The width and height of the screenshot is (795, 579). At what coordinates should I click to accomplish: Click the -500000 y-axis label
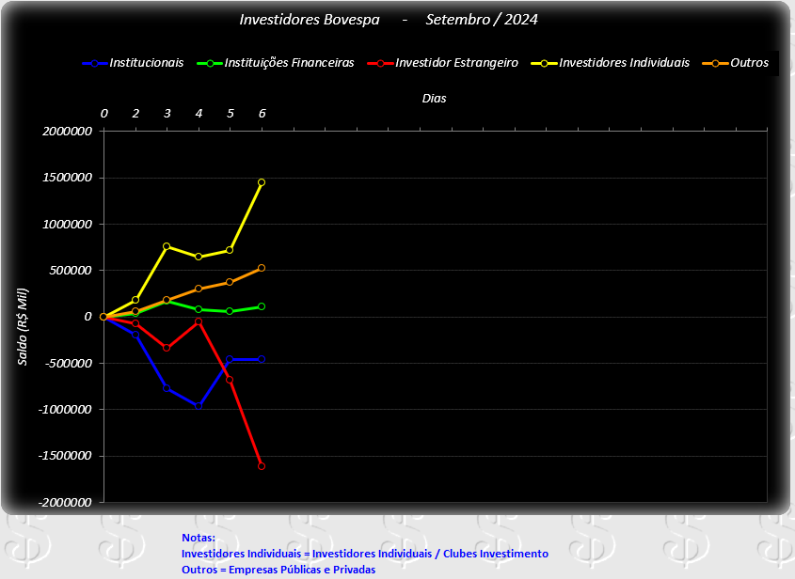click(69, 363)
